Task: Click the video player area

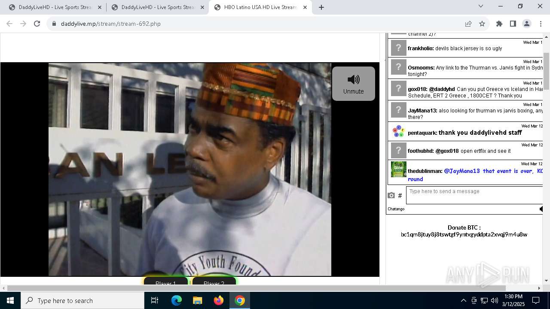Action: click(x=190, y=170)
